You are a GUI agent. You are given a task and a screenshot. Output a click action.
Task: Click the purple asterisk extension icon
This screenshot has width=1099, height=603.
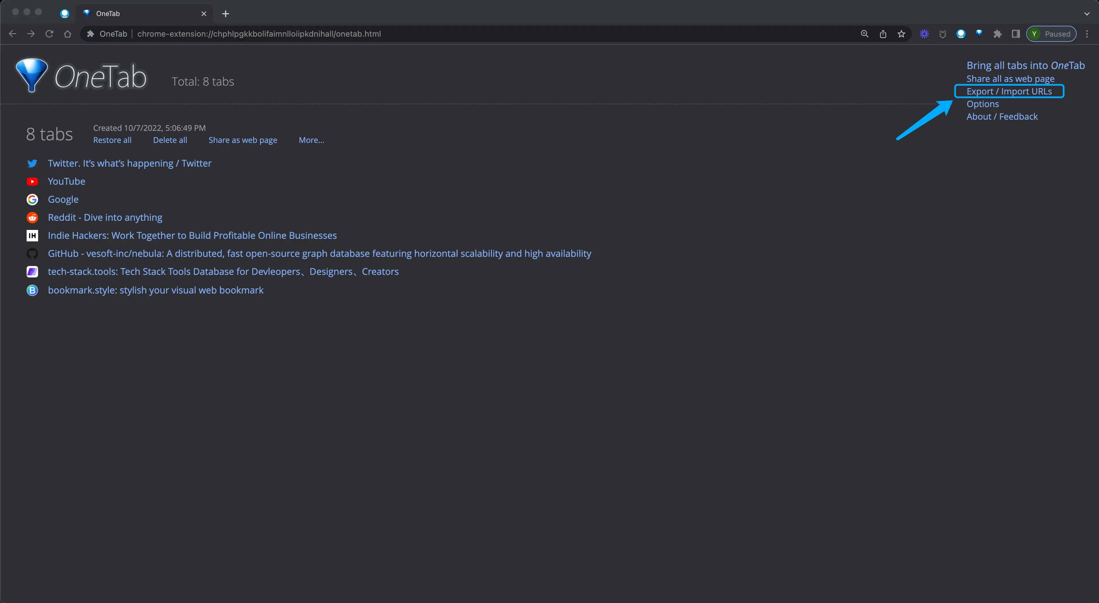(924, 34)
